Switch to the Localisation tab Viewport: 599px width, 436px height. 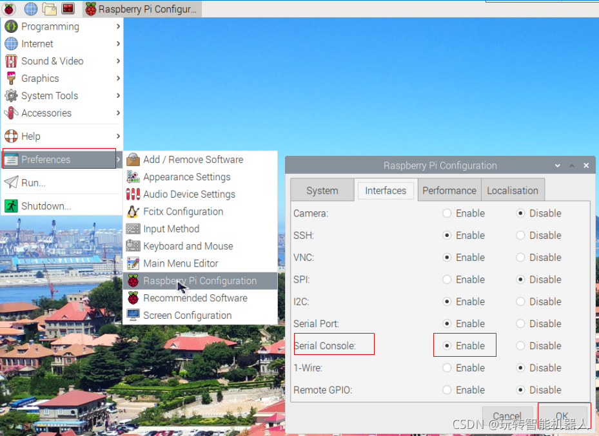pos(513,191)
